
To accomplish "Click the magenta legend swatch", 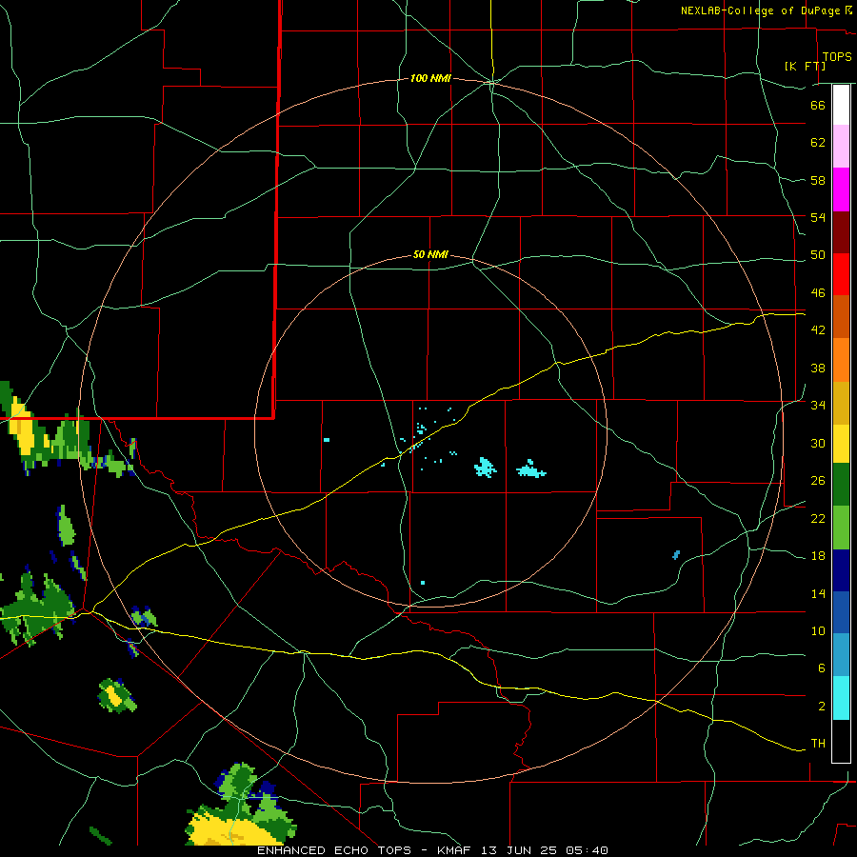I will point(841,189).
